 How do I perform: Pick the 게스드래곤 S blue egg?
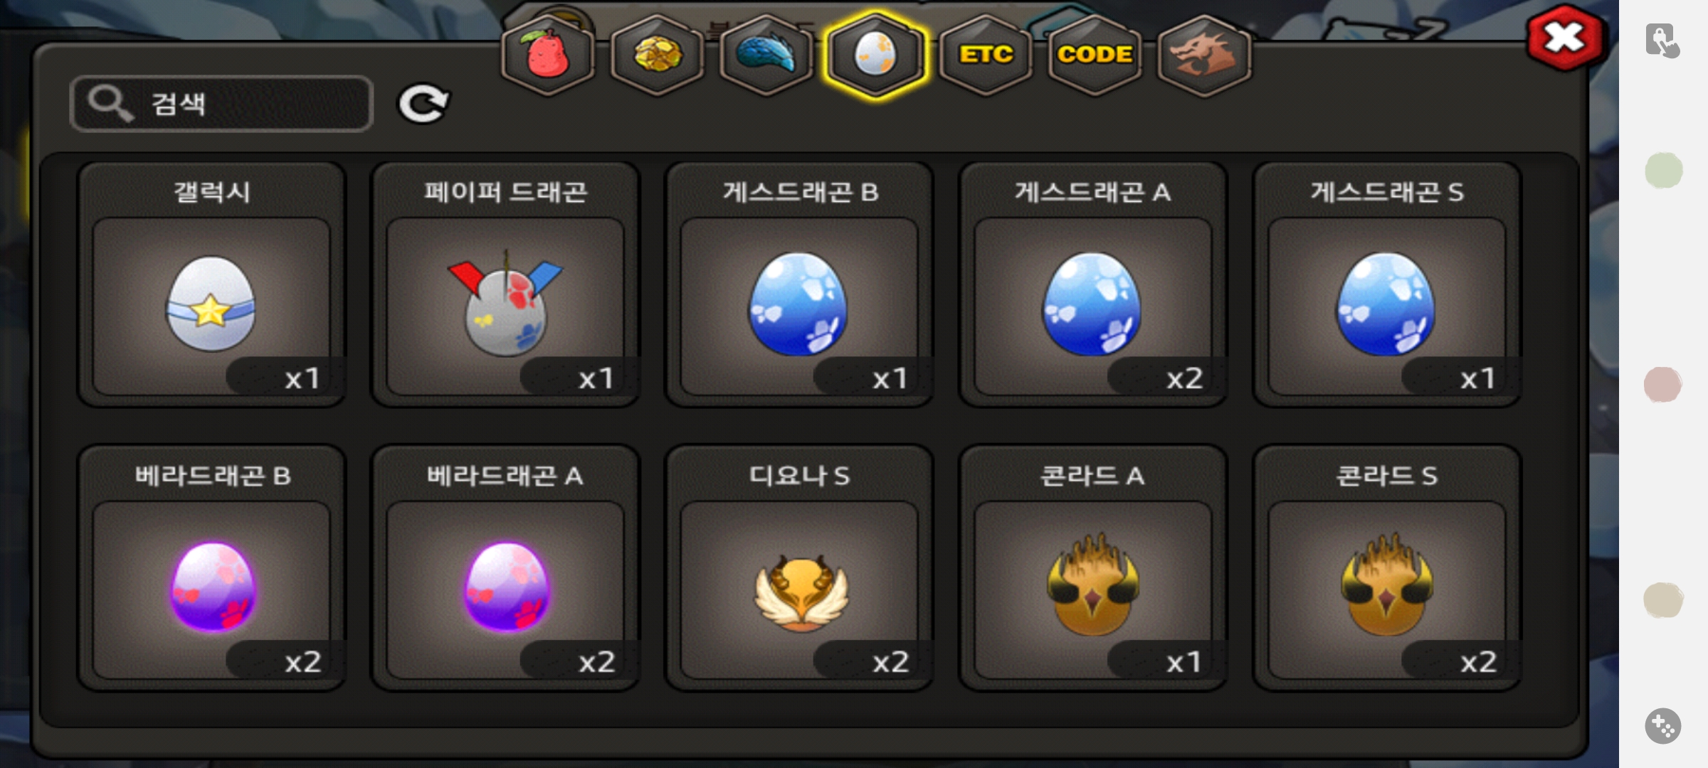1387,284
